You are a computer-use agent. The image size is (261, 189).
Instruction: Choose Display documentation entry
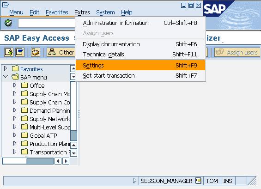[x=140, y=44]
